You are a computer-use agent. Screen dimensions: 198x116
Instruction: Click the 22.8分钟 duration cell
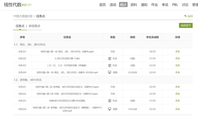click(132, 72)
